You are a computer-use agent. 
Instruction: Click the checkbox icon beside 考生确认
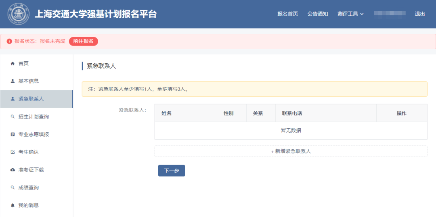[13, 152]
